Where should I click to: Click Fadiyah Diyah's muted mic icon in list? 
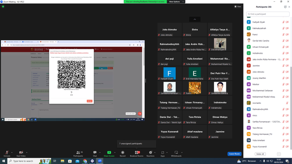click(x=283, y=22)
